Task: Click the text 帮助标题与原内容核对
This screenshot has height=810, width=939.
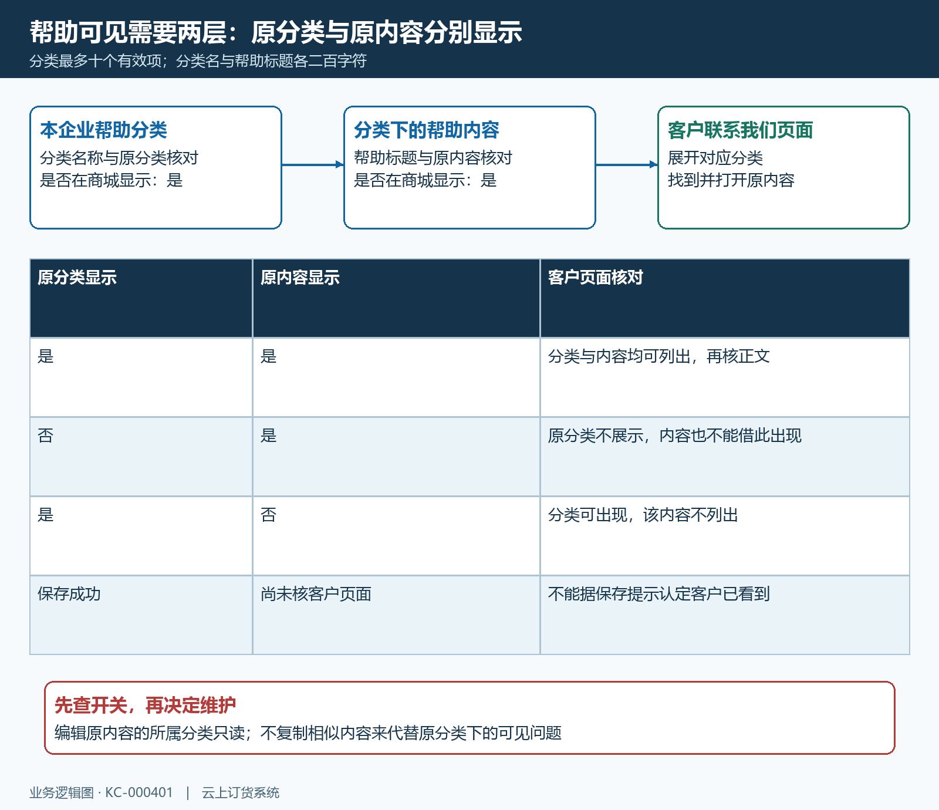Action: 433,158
